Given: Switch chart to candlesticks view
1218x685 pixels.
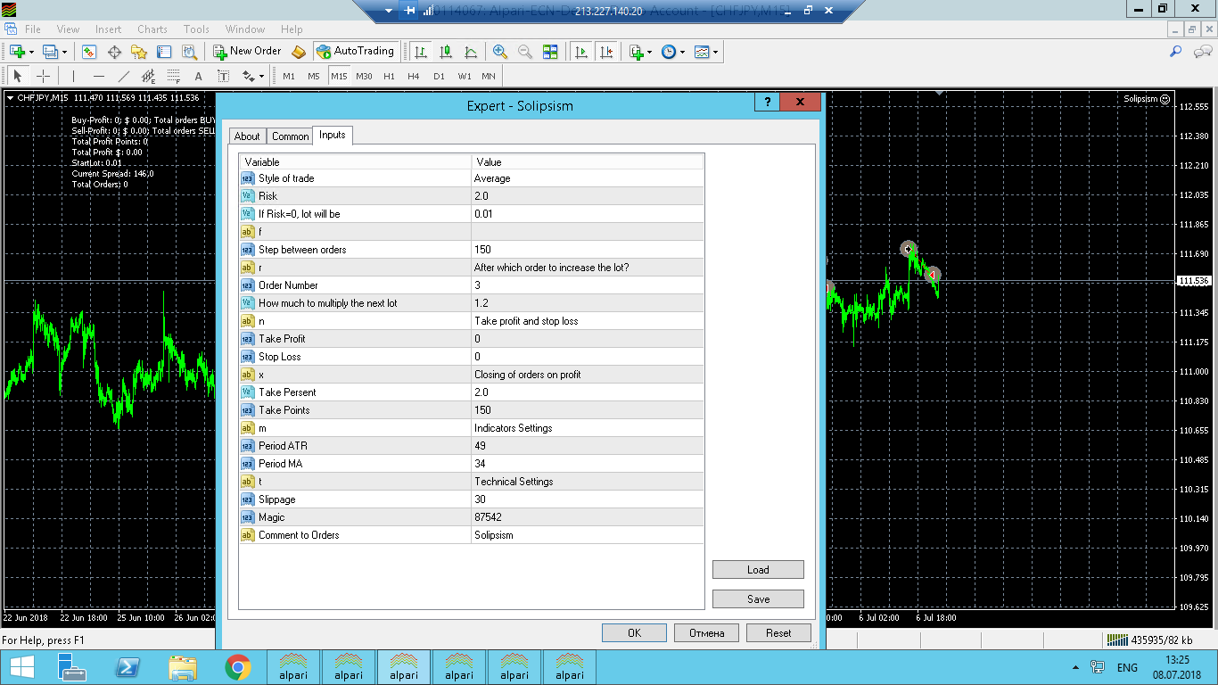Looking at the screenshot, I should point(445,52).
